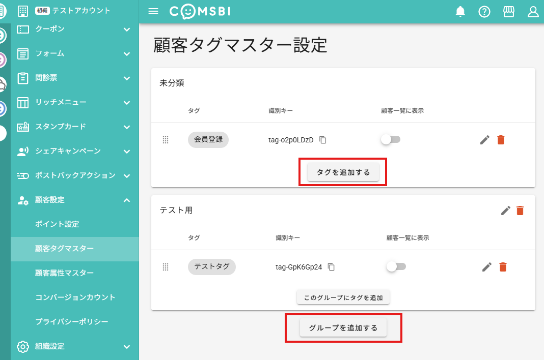Copy the identification key tag-o2p0LDzD
This screenshot has width=544, height=360.
tap(322, 139)
